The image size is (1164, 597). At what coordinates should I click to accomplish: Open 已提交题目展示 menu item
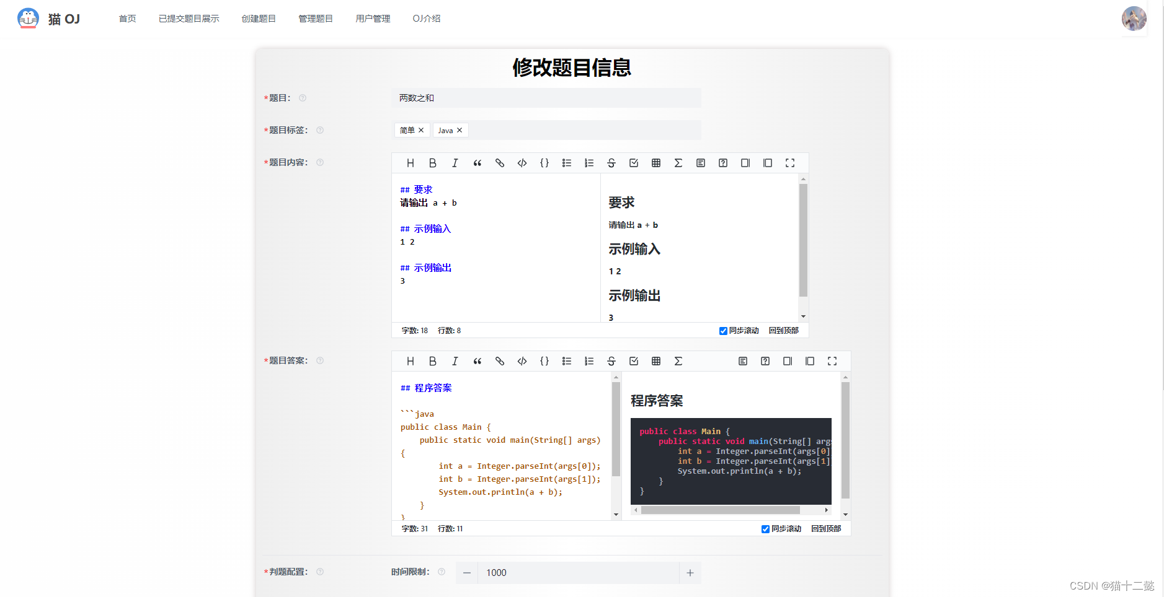coord(189,19)
